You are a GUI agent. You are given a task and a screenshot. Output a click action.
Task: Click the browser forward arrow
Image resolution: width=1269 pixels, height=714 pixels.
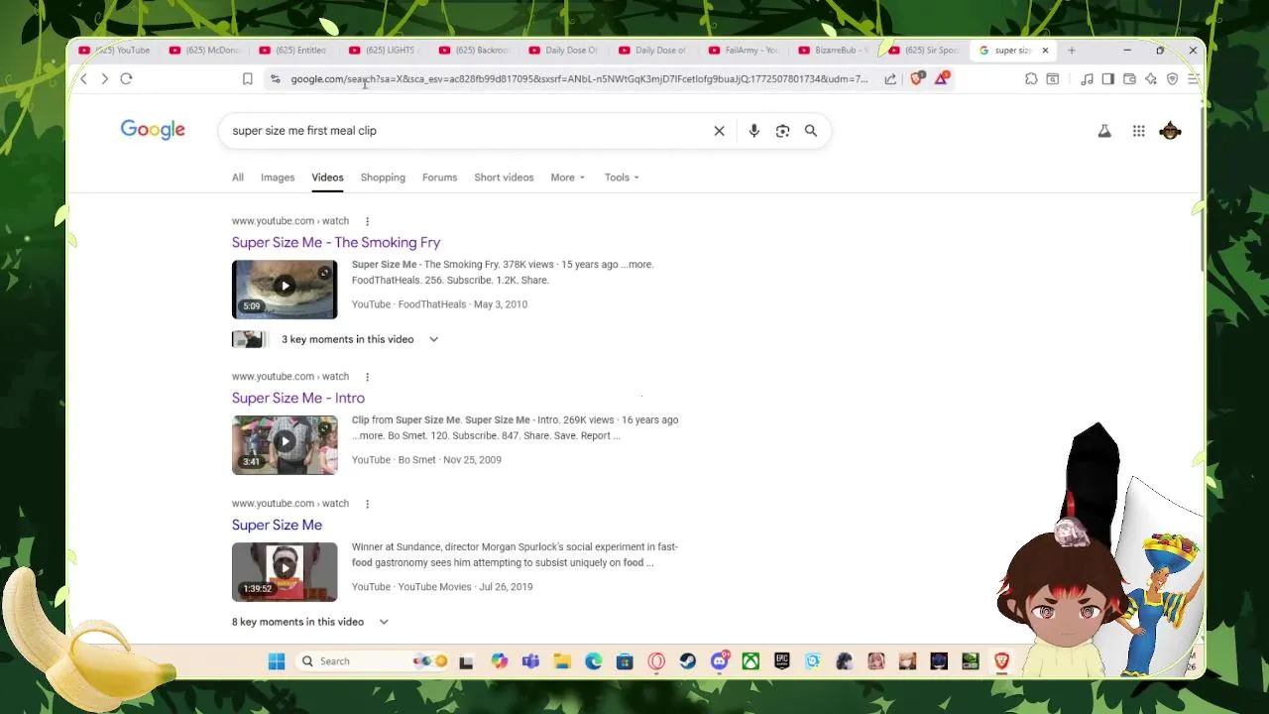104,79
